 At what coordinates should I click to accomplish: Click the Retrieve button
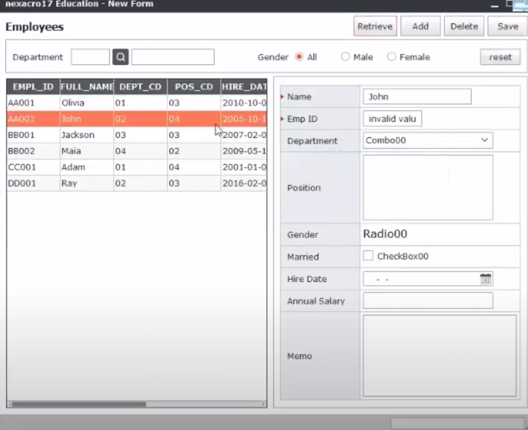pyautogui.click(x=375, y=26)
